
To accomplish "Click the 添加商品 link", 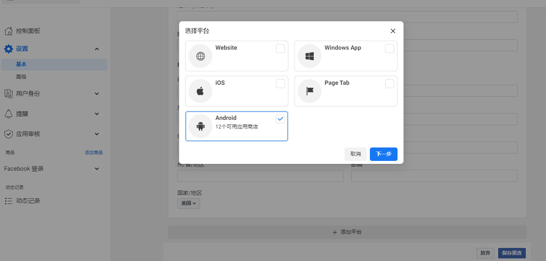I will [x=94, y=153].
